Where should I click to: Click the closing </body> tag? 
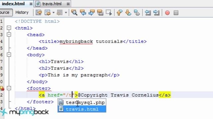point(37,82)
